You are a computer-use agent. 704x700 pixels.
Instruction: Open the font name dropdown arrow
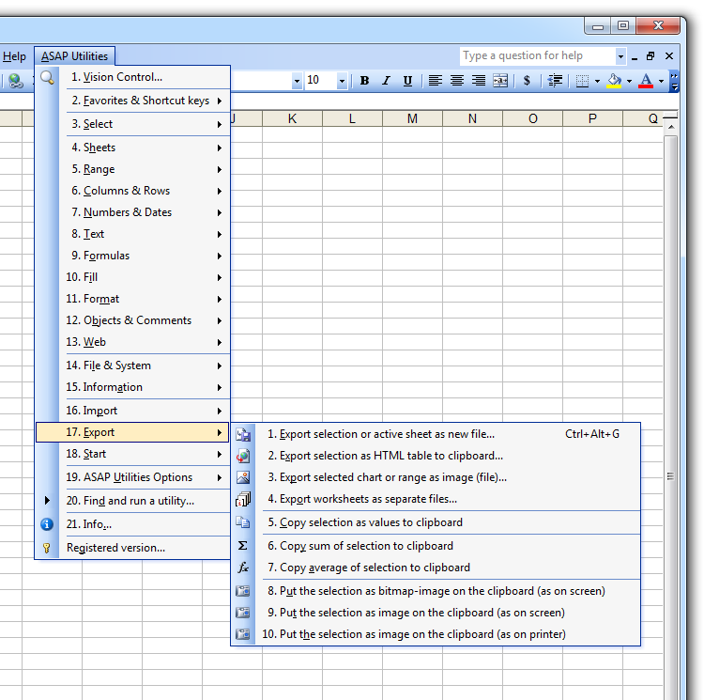coord(297,81)
